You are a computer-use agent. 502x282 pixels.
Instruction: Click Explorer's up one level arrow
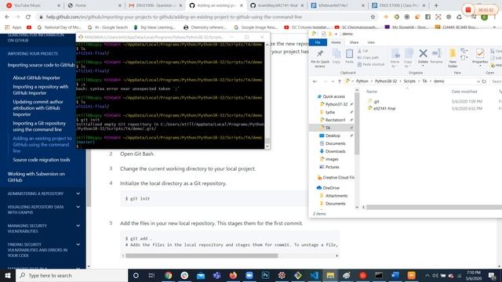pyautogui.click(x=340, y=81)
